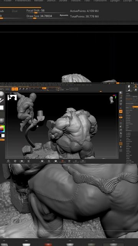This screenshot has width=138, height=246.
Task: Expand the Masking sub-palette
Action: point(128,148)
